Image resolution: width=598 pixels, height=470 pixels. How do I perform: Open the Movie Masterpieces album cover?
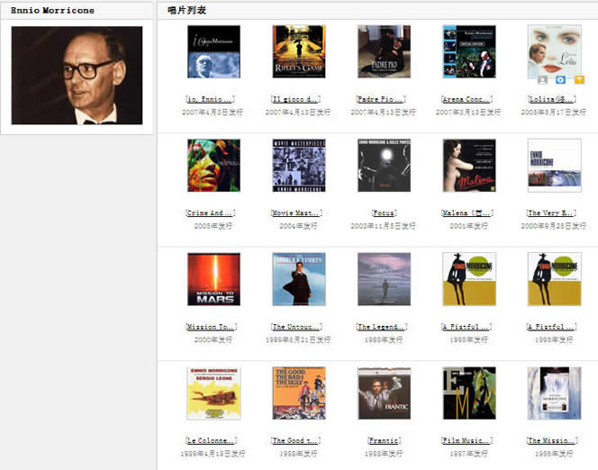click(299, 166)
